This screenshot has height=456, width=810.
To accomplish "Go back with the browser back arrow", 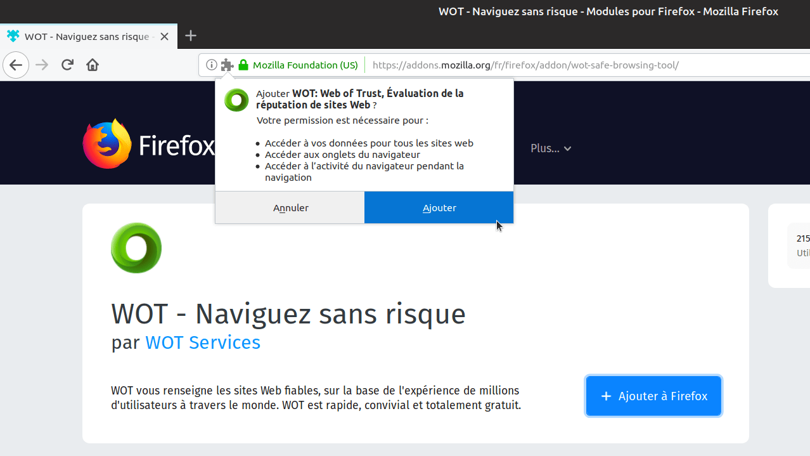I will [16, 65].
